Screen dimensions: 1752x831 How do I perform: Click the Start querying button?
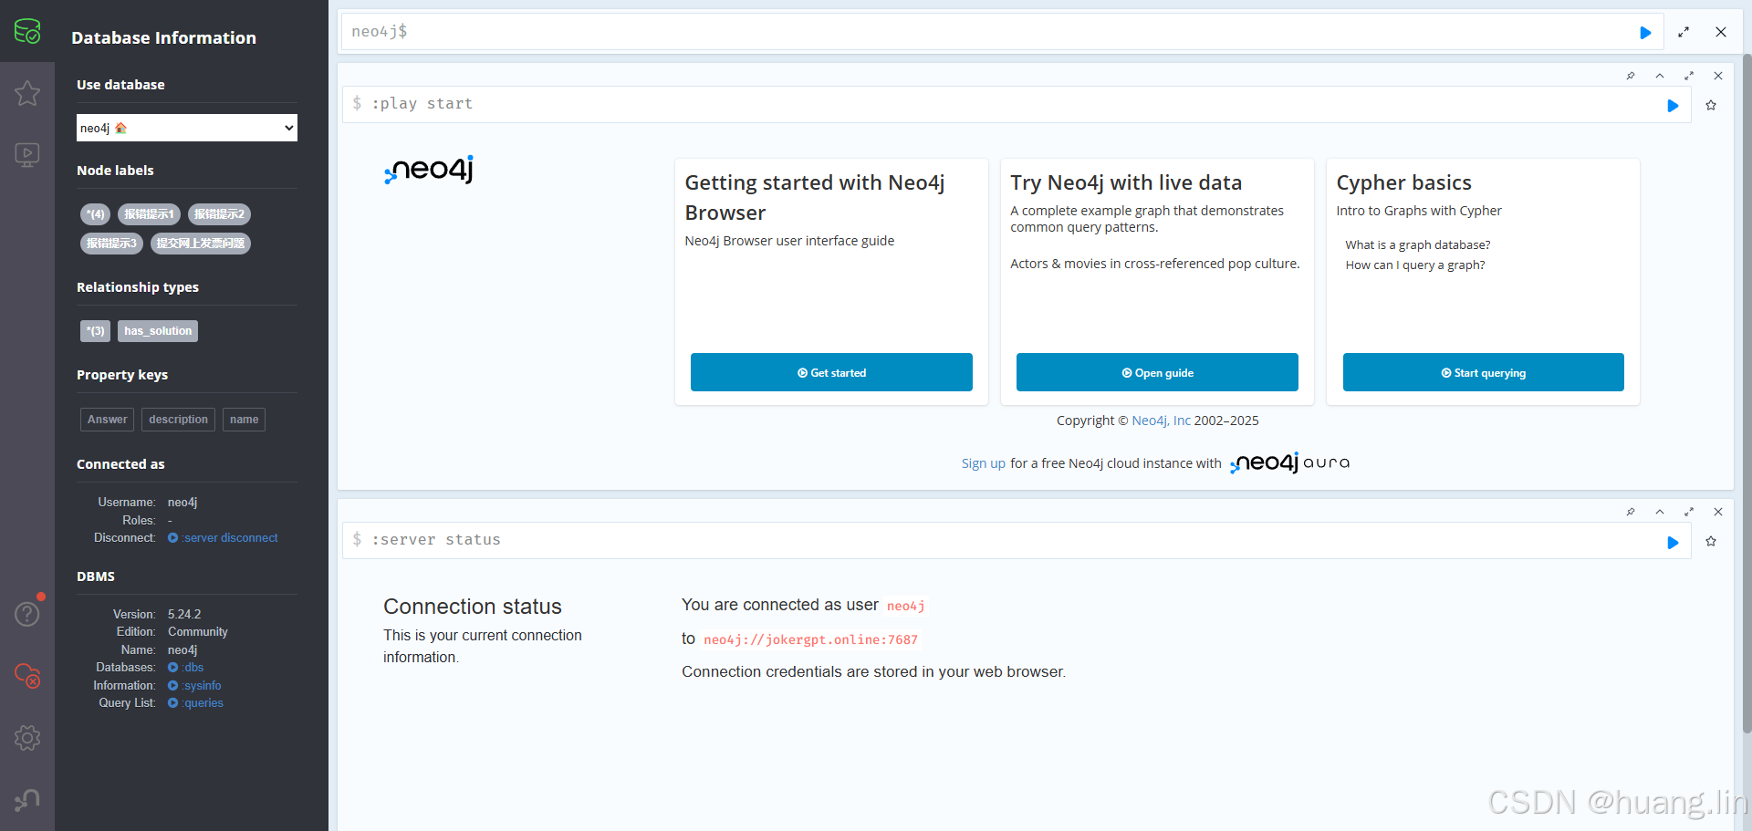point(1484,372)
